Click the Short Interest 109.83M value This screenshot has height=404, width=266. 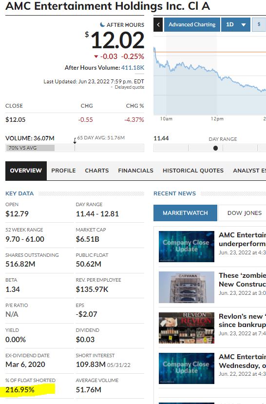pos(91,365)
